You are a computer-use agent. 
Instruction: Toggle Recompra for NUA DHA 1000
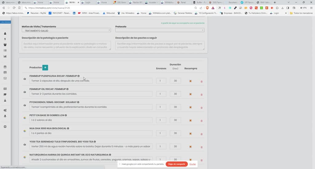click(190, 133)
